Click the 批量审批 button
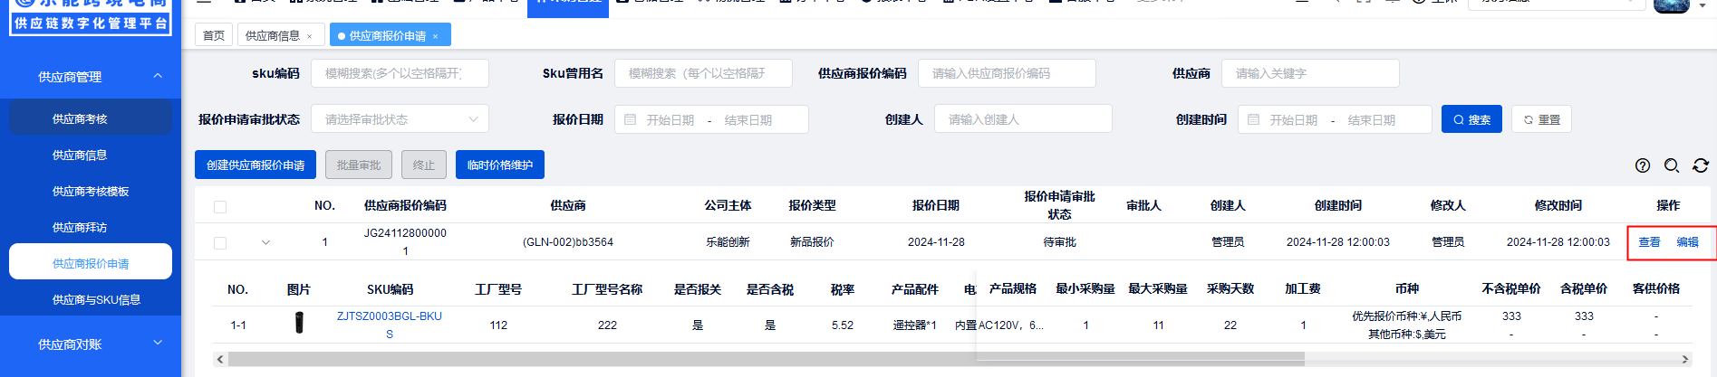 [359, 165]
